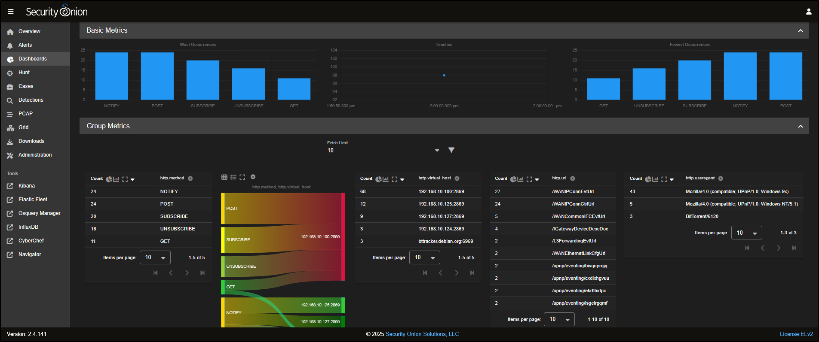Open items per page dropdown for http.useragent
819x342 pixels.
[746, 233]
